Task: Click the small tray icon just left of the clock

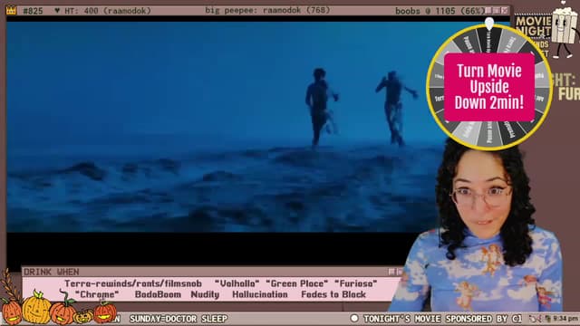Action: tap(548, 318)
